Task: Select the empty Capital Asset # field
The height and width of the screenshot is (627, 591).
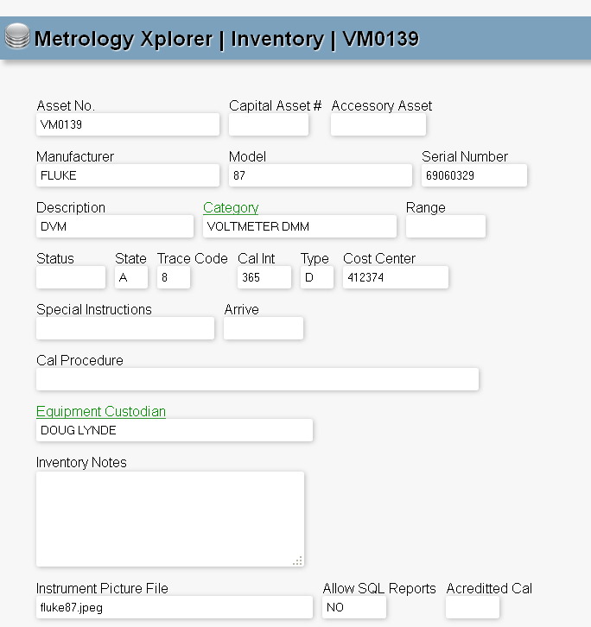Action: click(269, 124)
